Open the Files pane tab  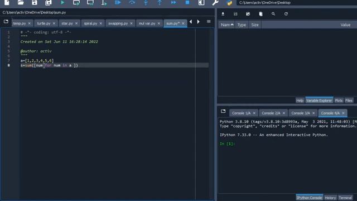pyautogui.click(x=349, y=100)
